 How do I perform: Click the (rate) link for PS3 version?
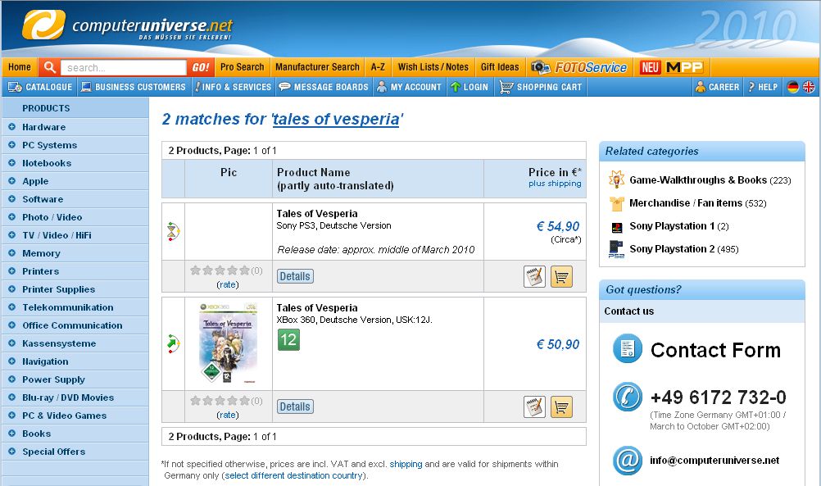tap(227, 284)
